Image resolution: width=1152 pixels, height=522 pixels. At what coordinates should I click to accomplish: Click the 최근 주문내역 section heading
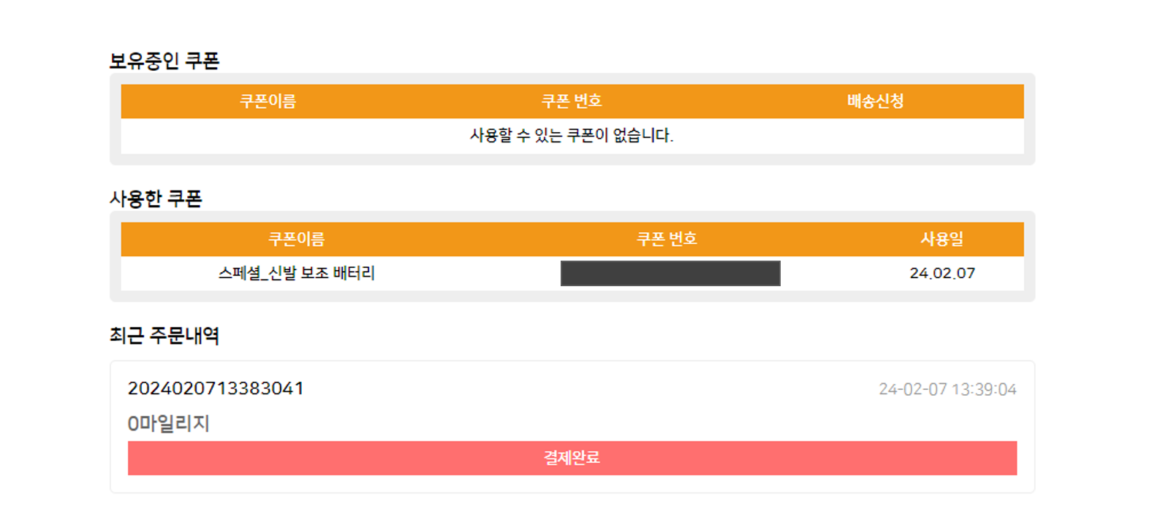[x=164, y=335]
